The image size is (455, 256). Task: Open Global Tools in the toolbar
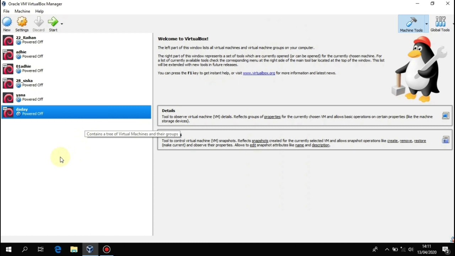(x=440, y=24)
